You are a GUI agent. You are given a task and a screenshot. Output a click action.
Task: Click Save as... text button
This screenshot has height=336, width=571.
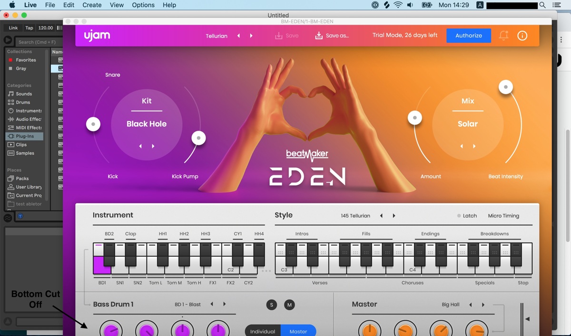(x=337, y=36)
